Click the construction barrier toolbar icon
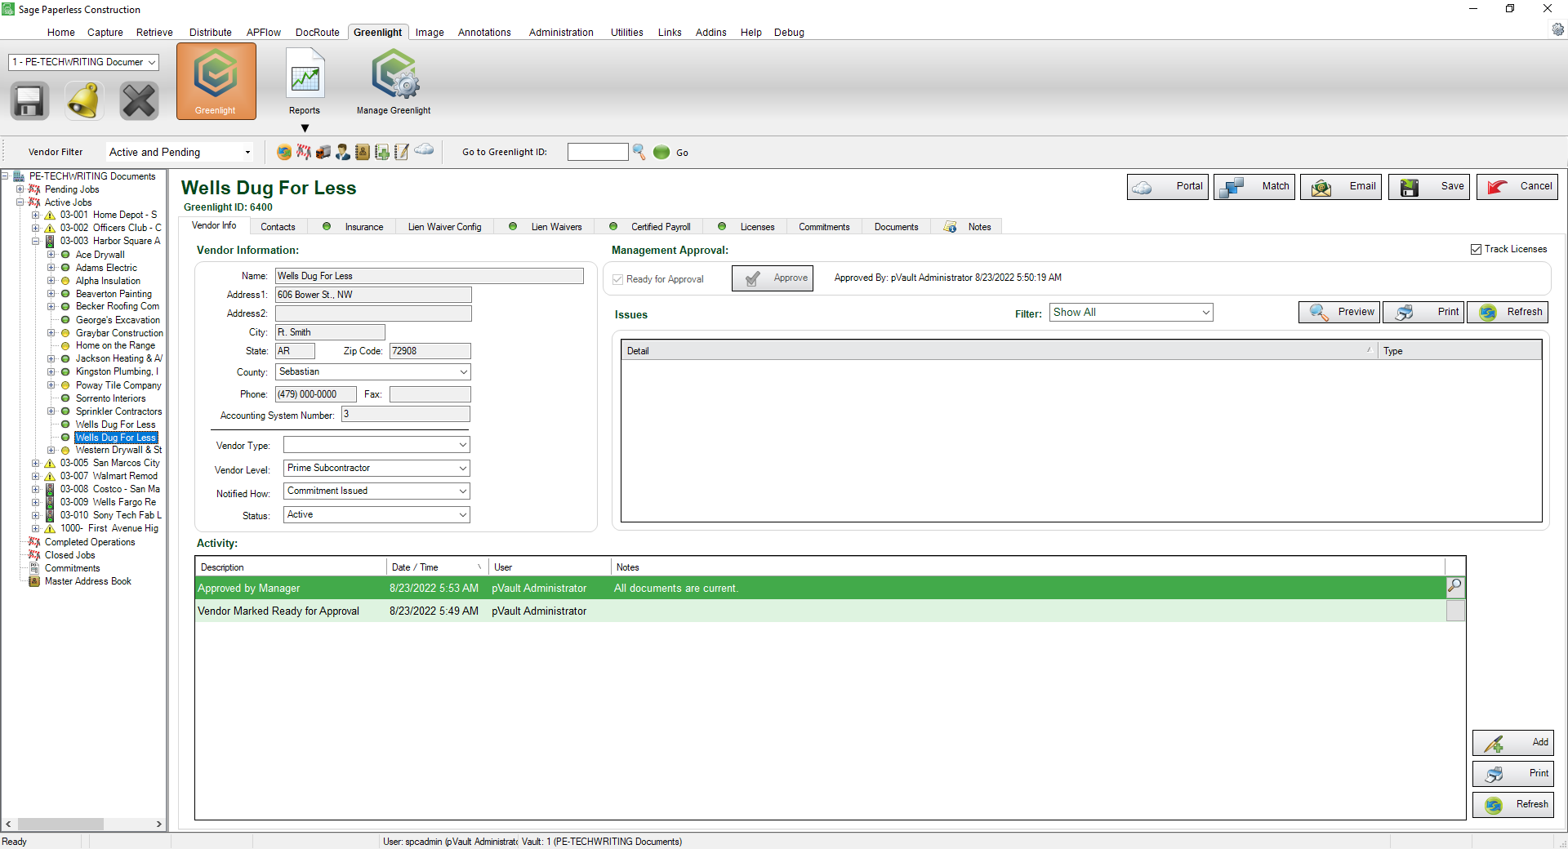 tap(304, 152)
